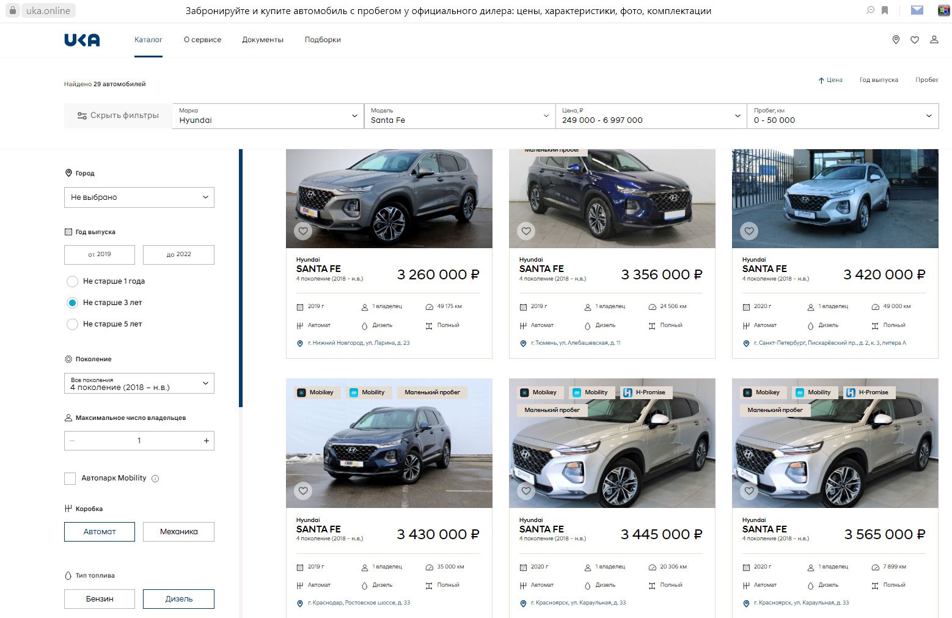Open the Подборки tab

click(x=323, y=40)
